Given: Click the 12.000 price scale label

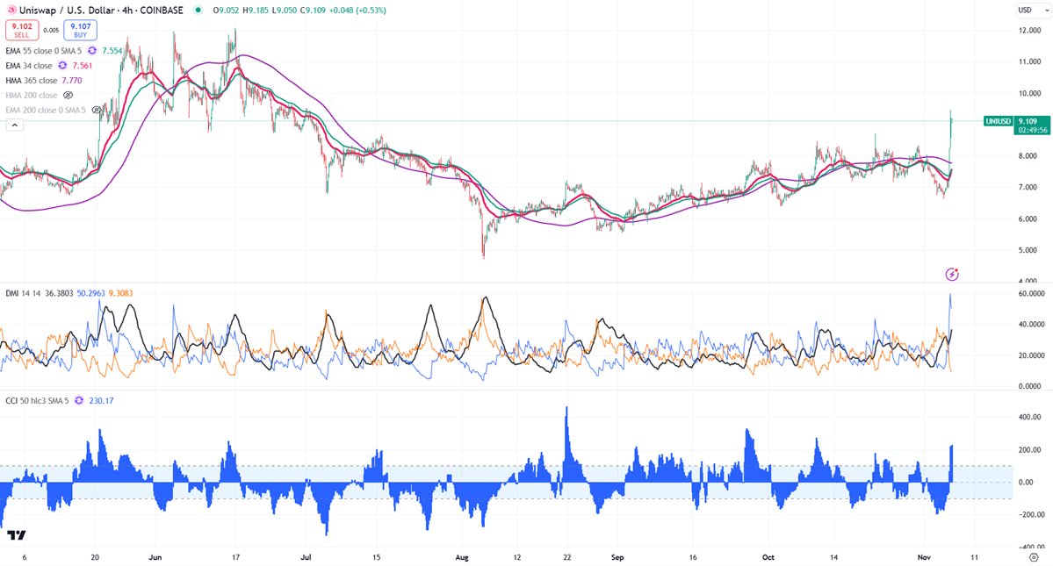Looking at the screenshot, I should [1029, 30].
